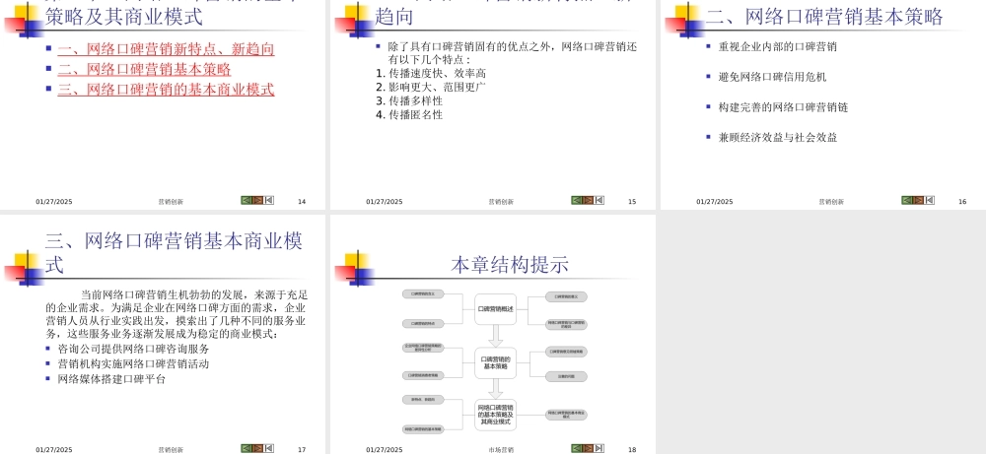The image size is (986, 454).
Task: Click the brown forward arrow on slide 14
Action: coord(257,200)
